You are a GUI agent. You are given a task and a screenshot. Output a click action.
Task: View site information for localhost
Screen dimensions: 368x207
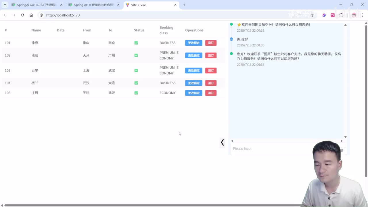tap(41, 15)
